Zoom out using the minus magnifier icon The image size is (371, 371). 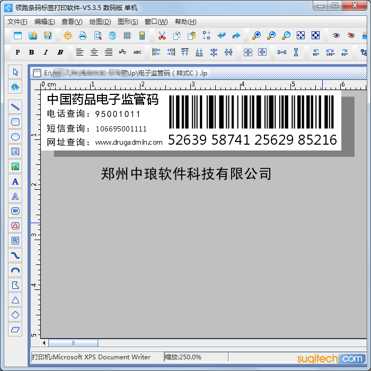click(x=271, y=36)
